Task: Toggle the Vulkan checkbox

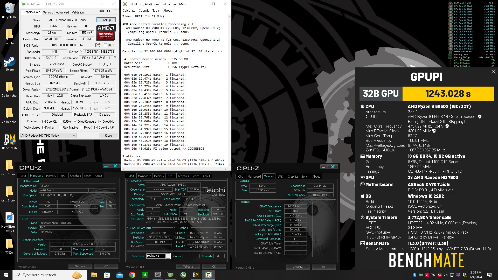Action: (44, 127)
